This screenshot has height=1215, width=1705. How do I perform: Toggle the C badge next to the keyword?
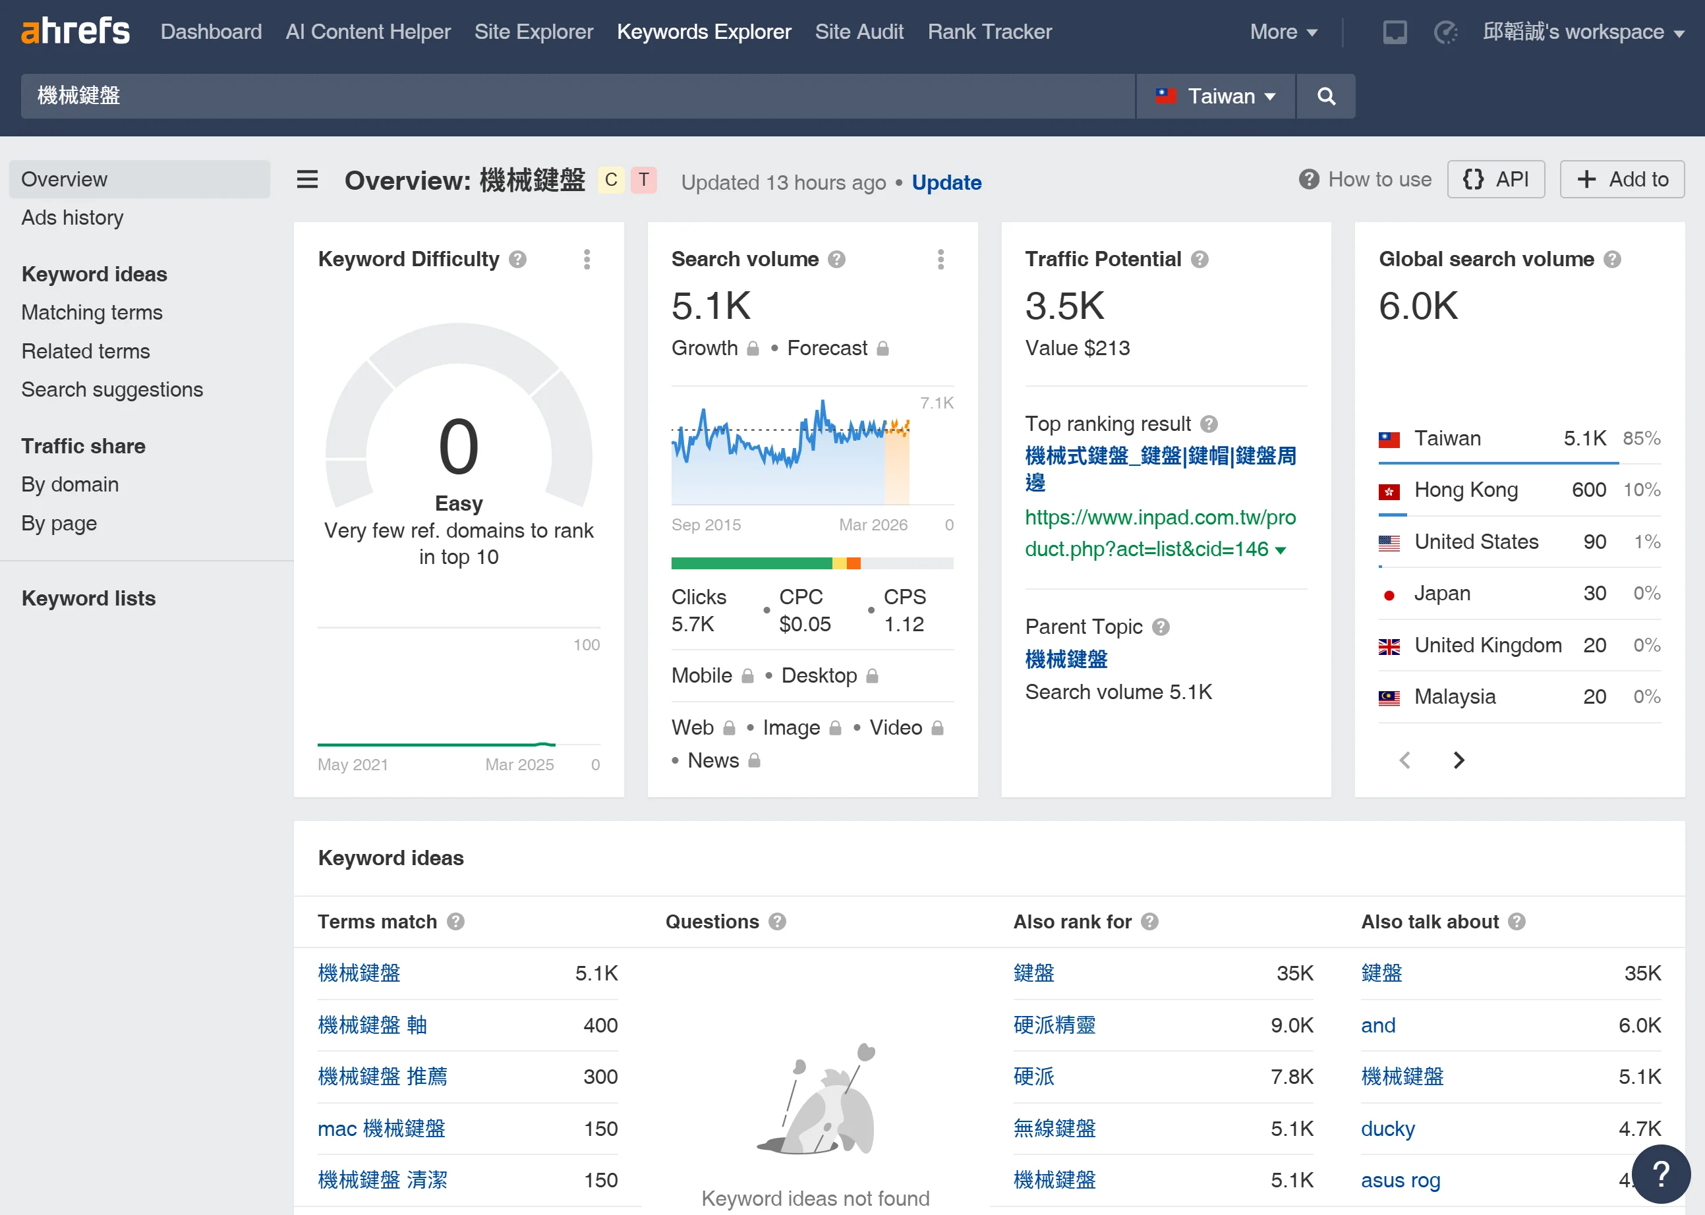tap(610, 180)
